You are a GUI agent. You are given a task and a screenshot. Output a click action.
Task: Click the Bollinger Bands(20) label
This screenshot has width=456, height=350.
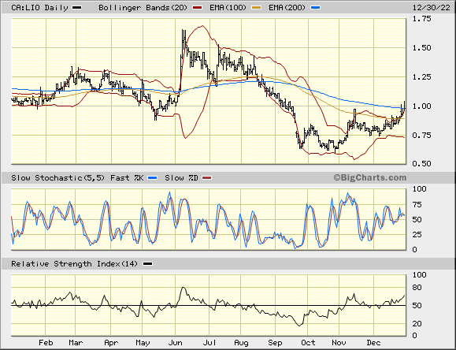pyautogui.click(x=143, y=8)
